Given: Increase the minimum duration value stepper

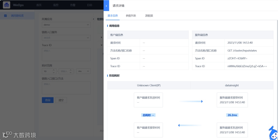Looking at the screenshot, I should tap(54, 70).
